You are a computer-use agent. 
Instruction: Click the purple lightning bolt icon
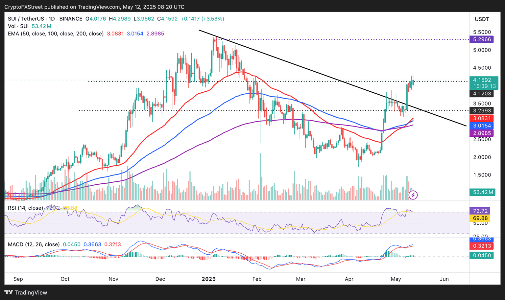click(413, 195)
